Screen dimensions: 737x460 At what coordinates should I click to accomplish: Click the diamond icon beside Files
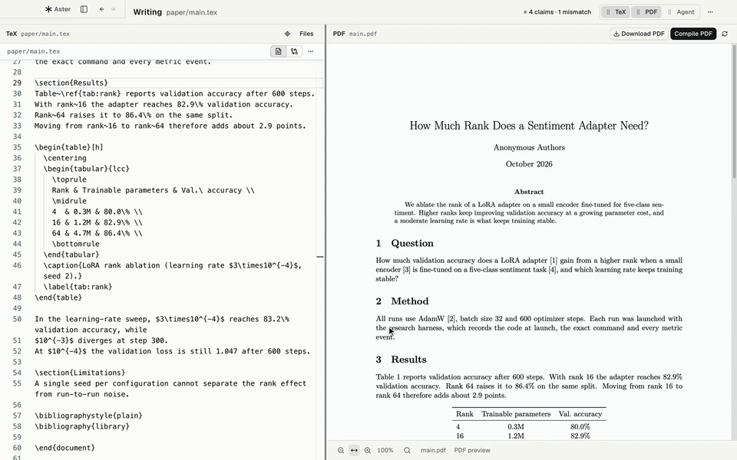[287, 34]
